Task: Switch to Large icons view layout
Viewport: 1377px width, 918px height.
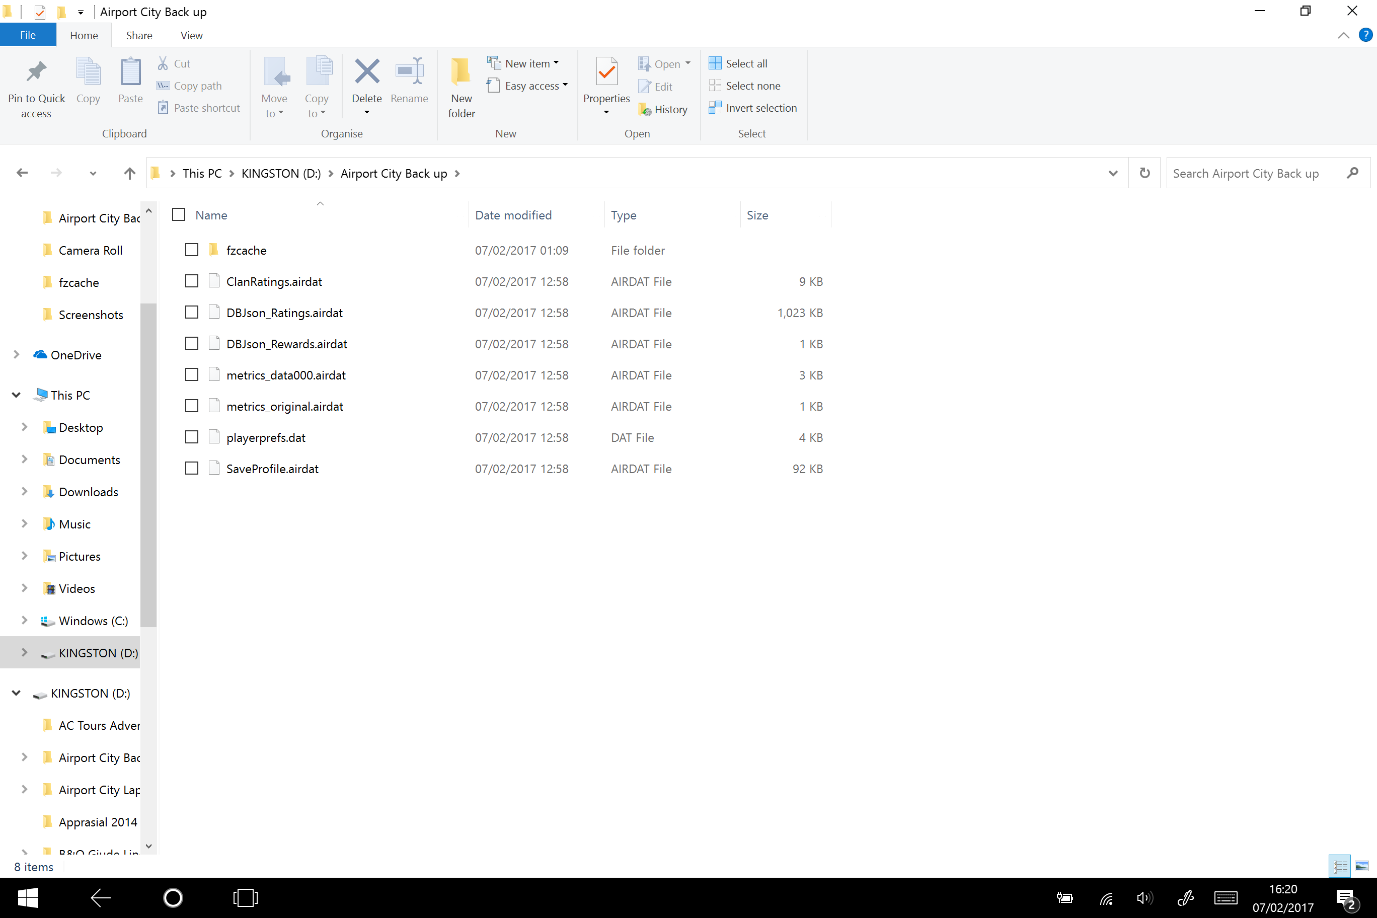Action: (1362, 866)
